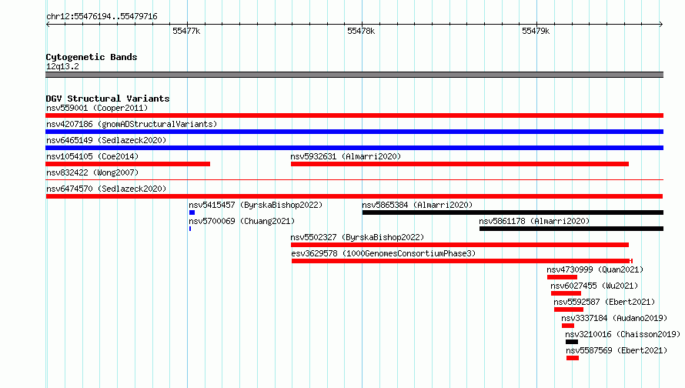
Task: Click the red bar under nsv1054105
Action: click(128, 164)
